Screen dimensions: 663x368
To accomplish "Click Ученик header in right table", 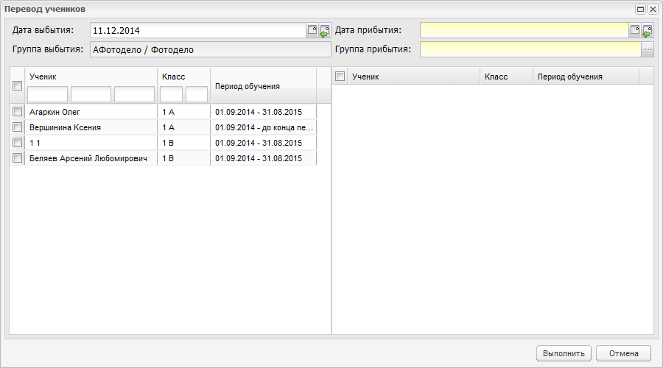I will pos(413,77).
